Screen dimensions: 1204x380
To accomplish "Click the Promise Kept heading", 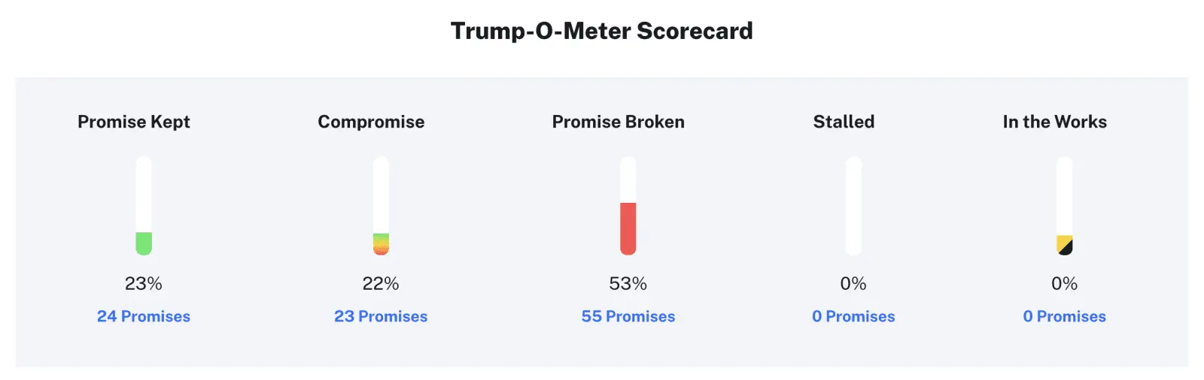I will (x=134, y=122).
